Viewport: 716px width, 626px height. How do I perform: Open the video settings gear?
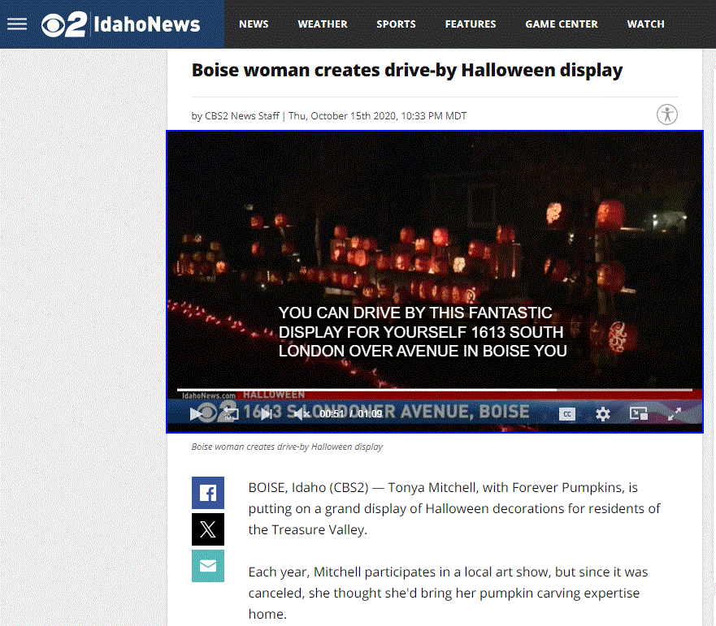[x=603, y=414]
